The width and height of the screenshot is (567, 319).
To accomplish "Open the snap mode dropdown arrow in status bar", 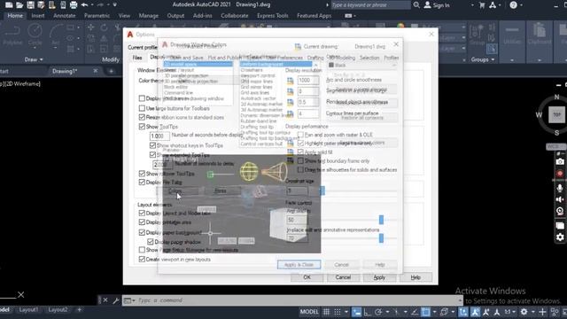I will coord(346,312).
